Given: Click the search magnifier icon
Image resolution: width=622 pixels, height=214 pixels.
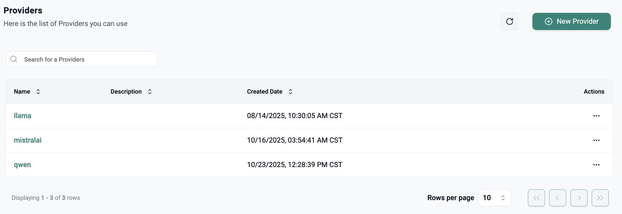Looking at the screenshot, I should [x=14, y=59].
